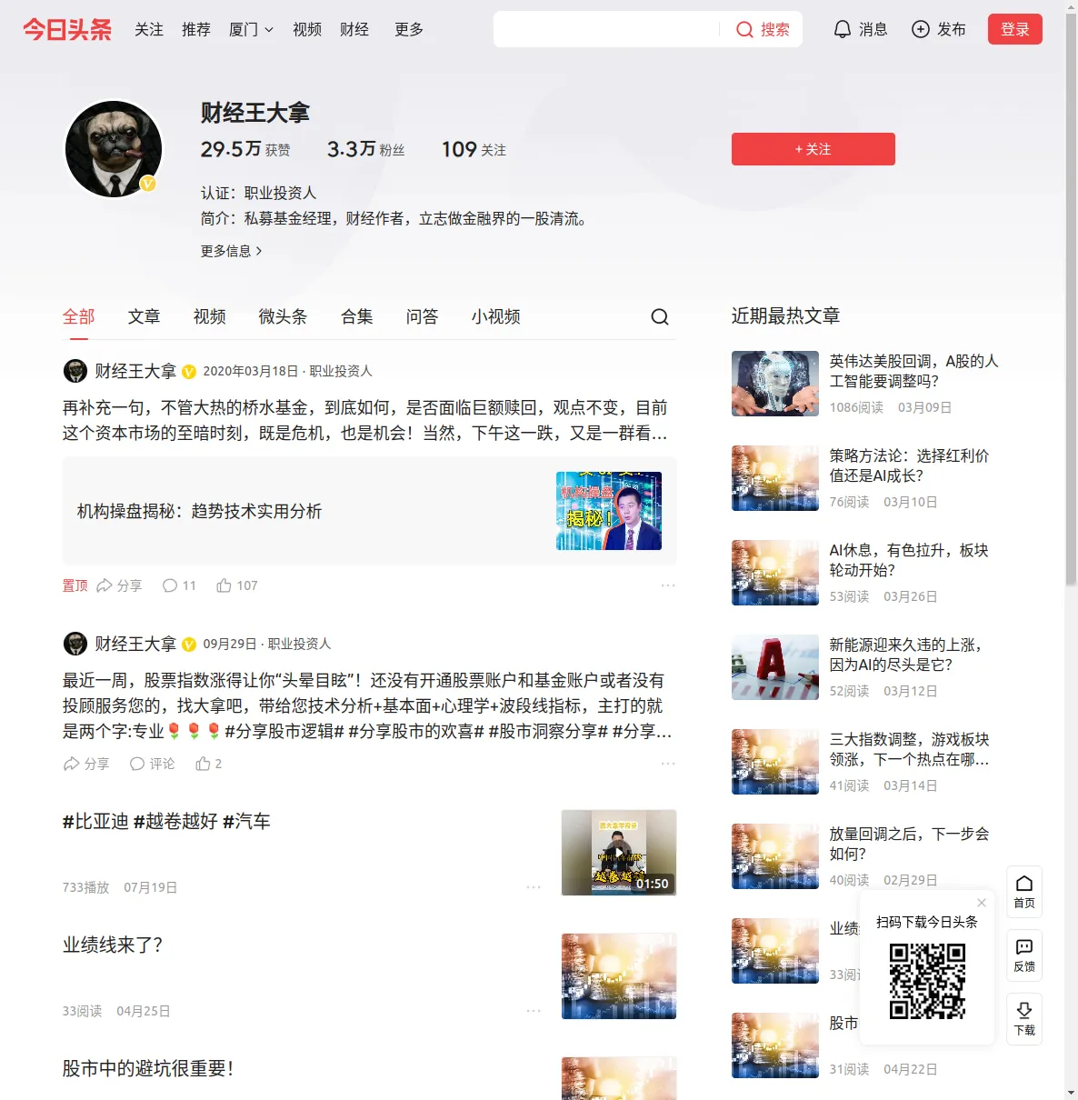Open hot article AI休息，有色拉升
1078x1100 pixels.
coord(910,560)
